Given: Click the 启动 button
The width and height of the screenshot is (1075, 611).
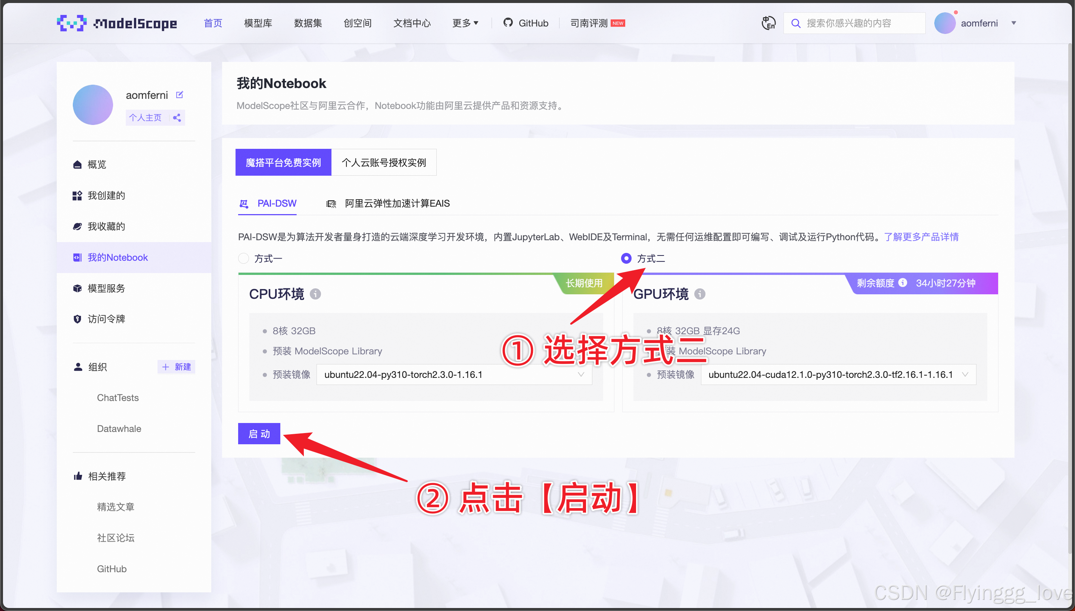Looking at the screenshot, I should 259,433.
